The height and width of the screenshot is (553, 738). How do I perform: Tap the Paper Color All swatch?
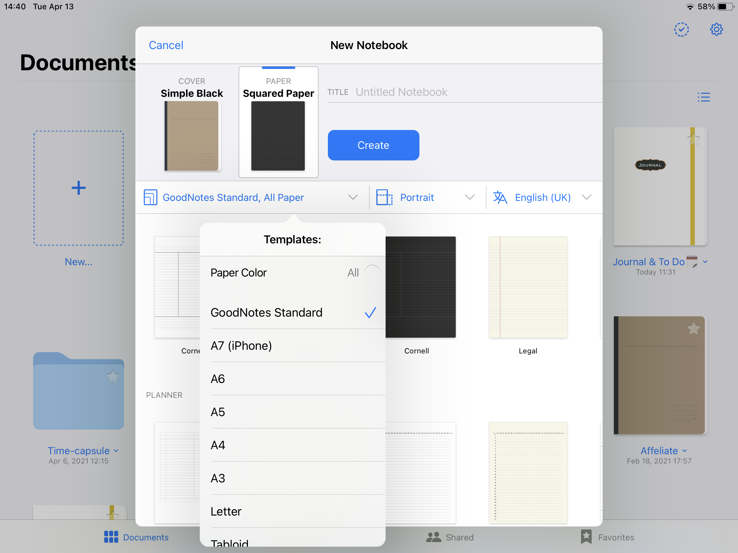tap(372, 273)
